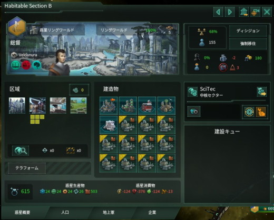The height and width of the screenshot is (220, 274).
Task: Expand the リングワールド planet class label
Action: pos(114,30)
